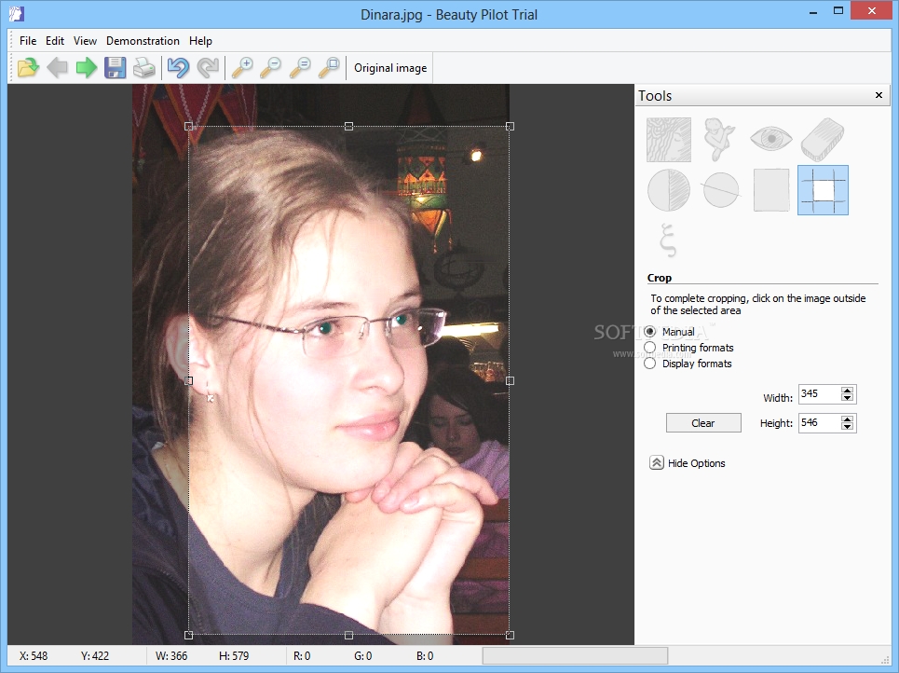The width and height of the screenshot is (899, 673).
Task: Undo the last action
Action: (x=178, y=68)
